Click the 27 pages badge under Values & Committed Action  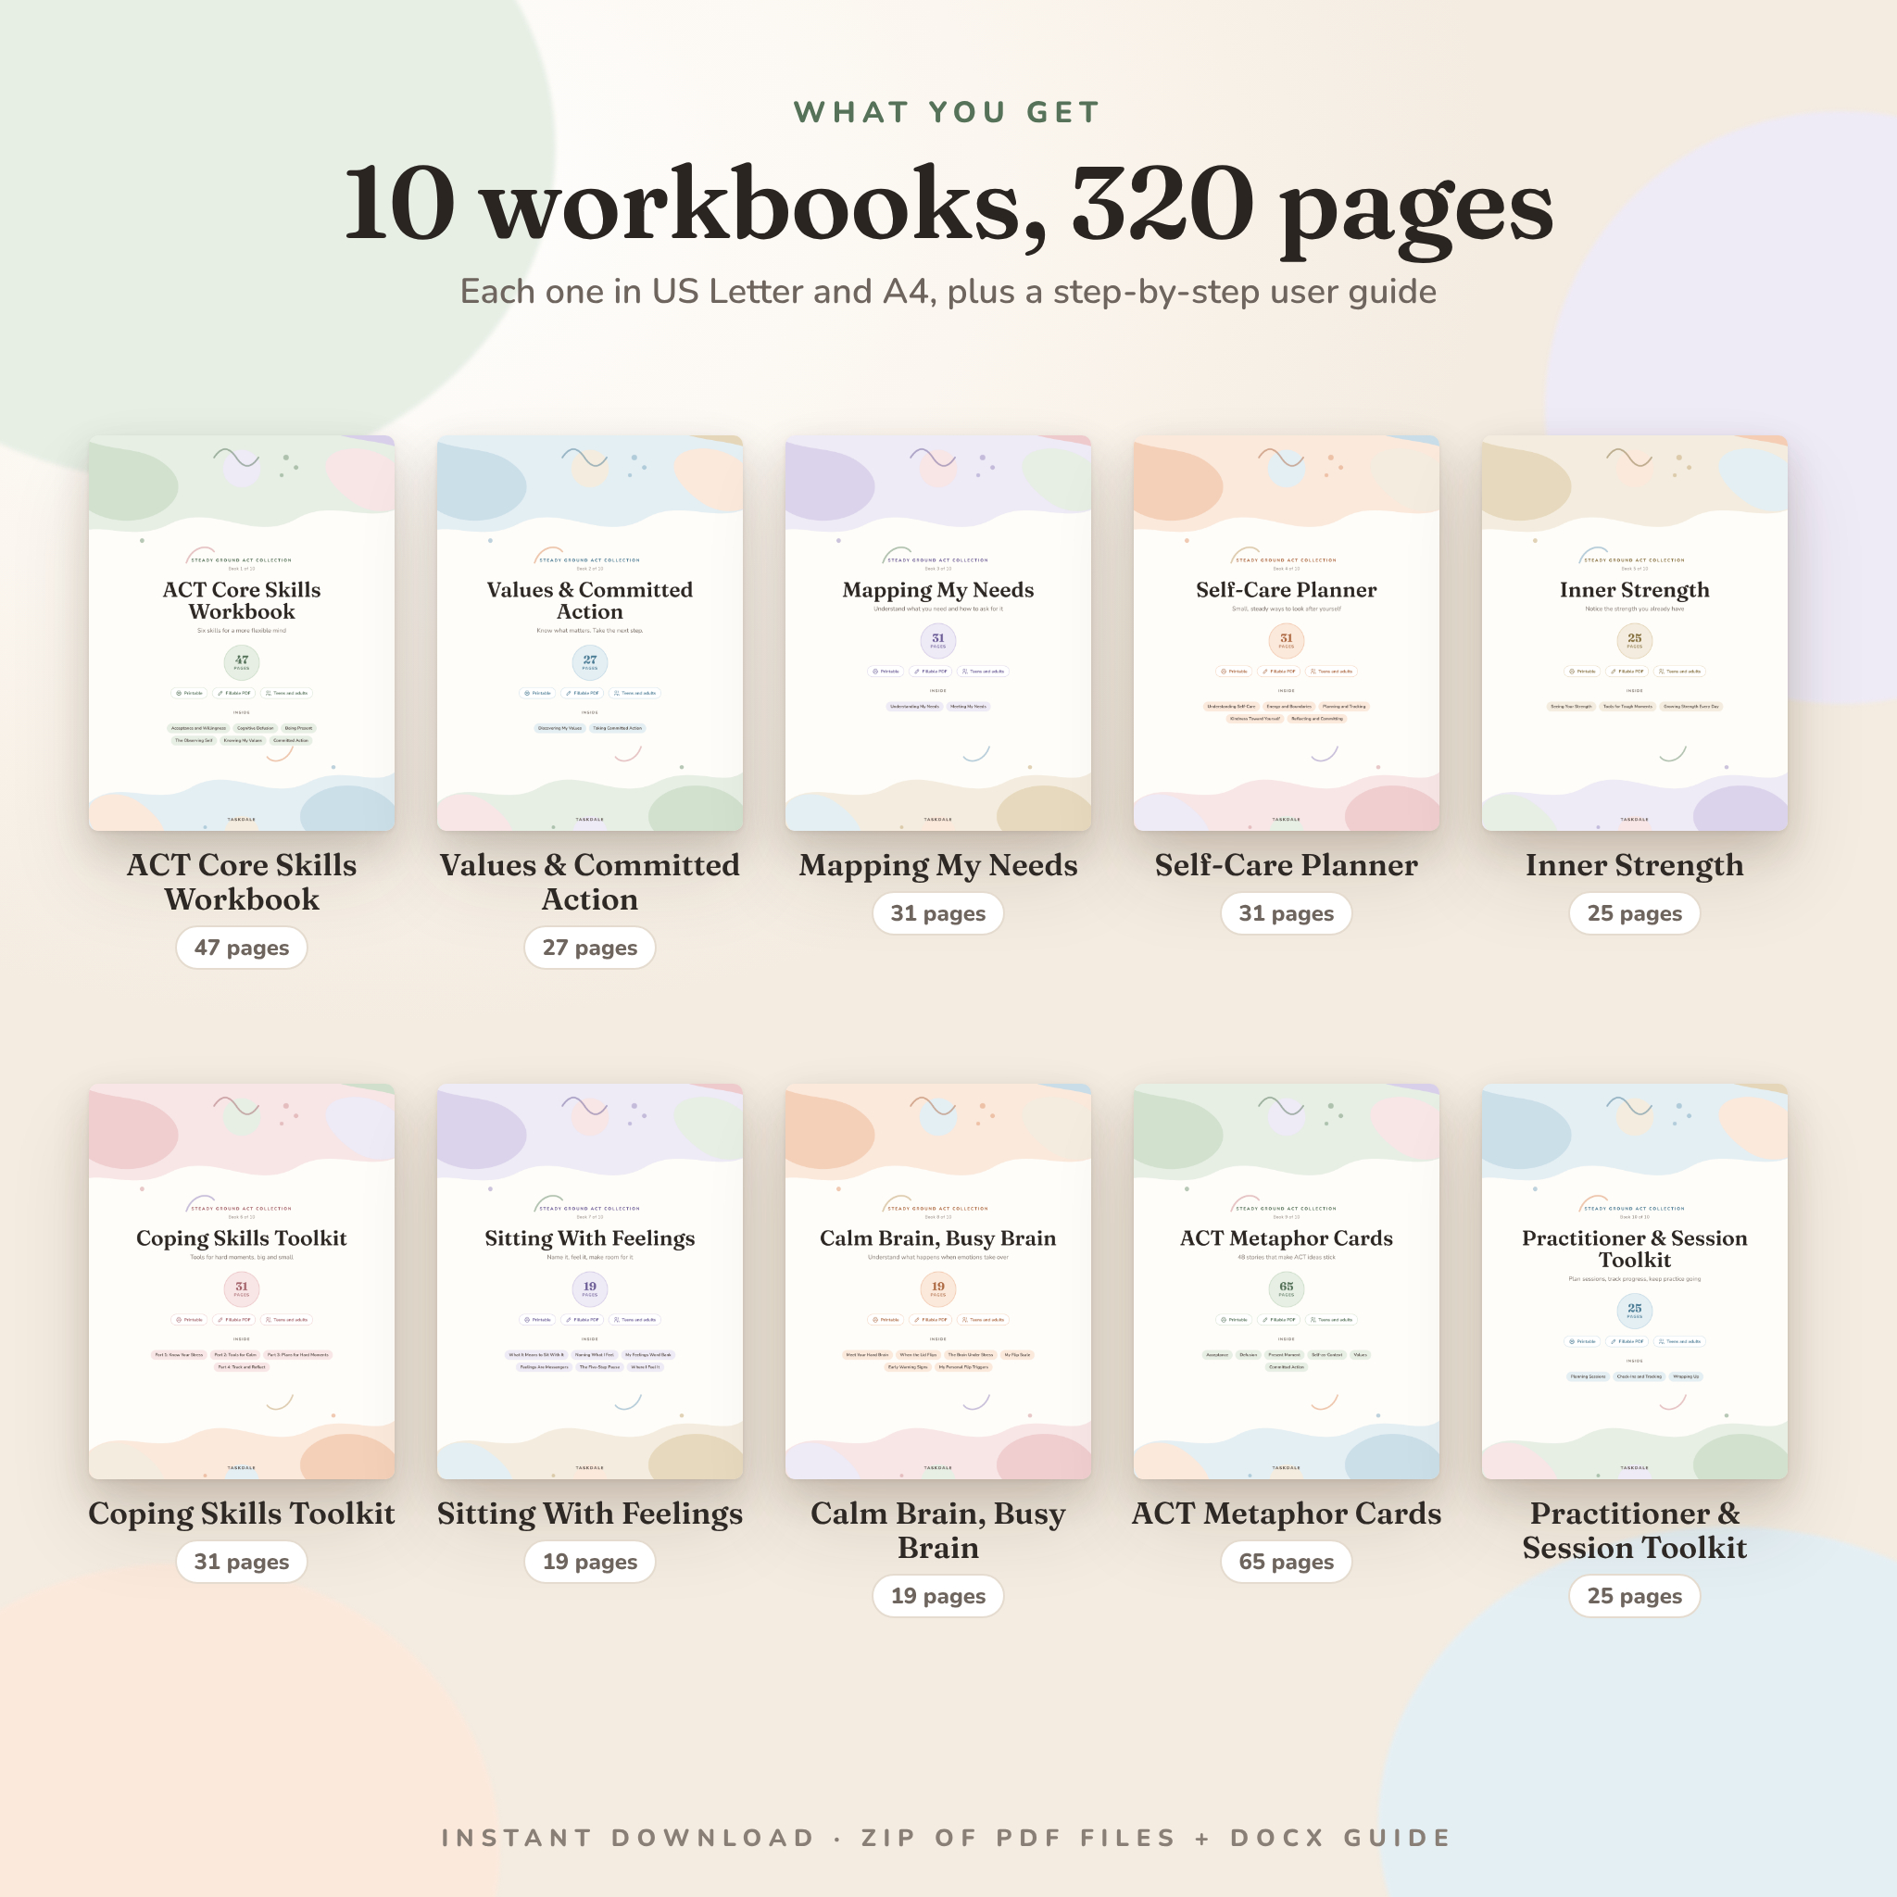590,948
